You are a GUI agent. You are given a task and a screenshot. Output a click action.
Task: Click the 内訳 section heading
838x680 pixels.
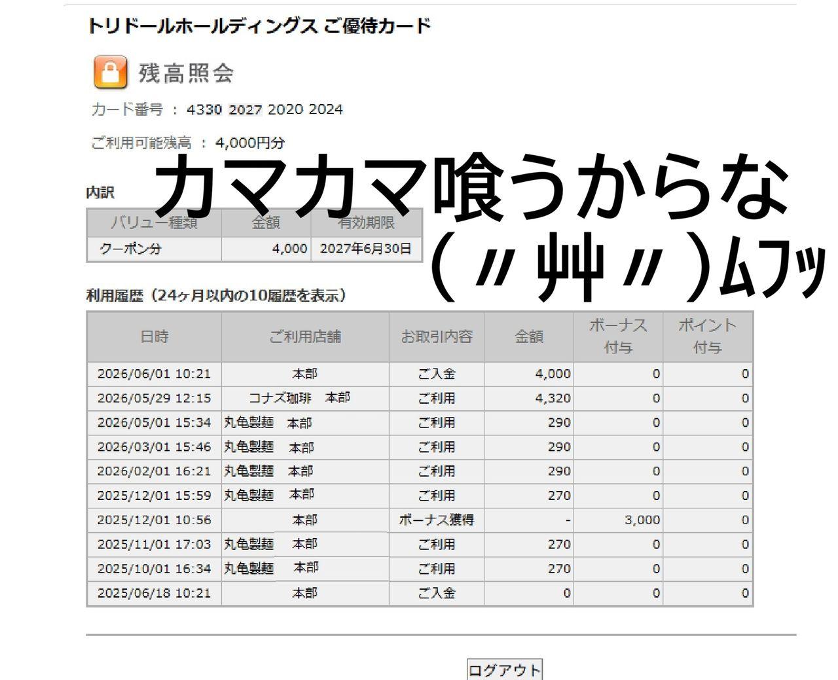(x=101, y=192)
